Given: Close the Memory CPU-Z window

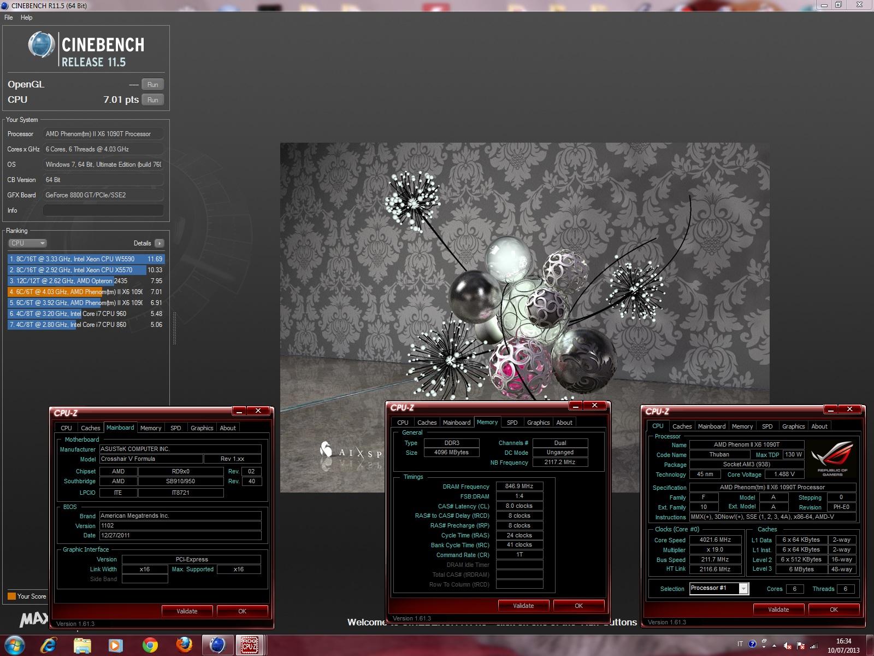Looking at the screenshot, I should point(594,406).
